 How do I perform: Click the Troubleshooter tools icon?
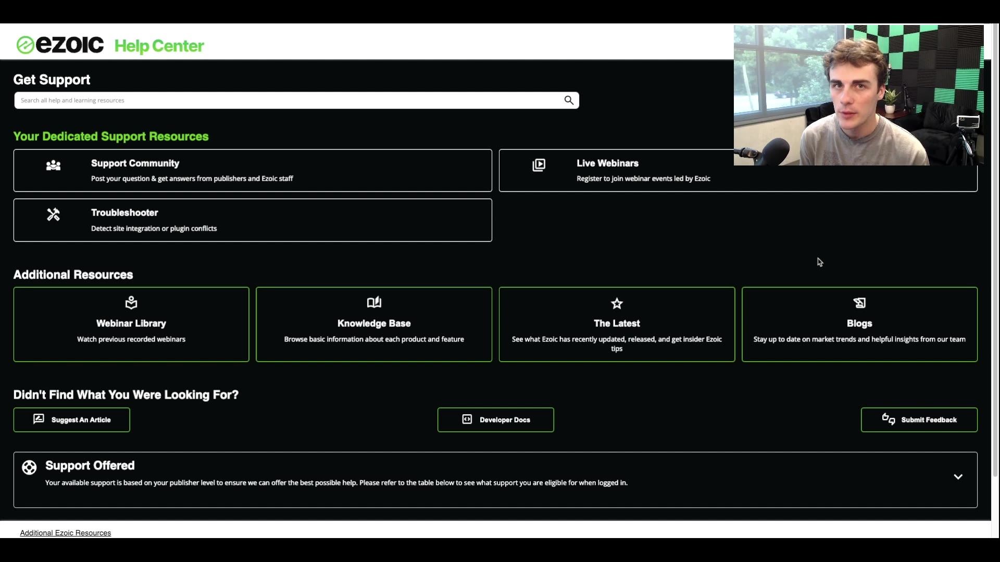pos(53,214)
